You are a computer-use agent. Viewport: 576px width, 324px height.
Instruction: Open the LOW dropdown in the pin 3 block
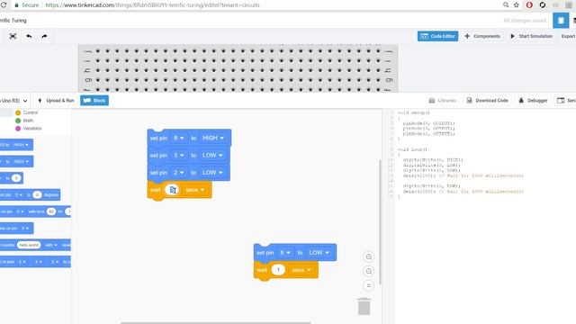tap(212, 156)
